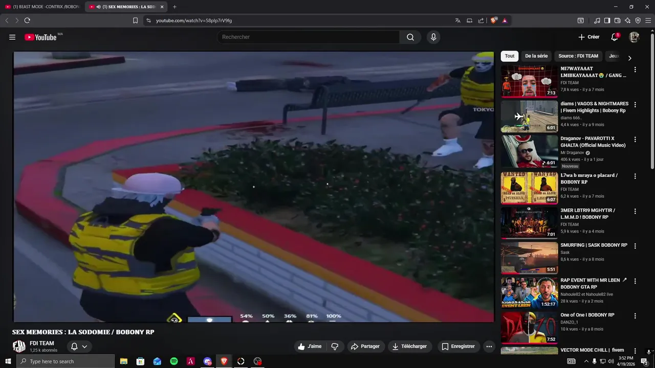Image resolution: width=655 pixels, height=368 pixels.
Task: Click the Partager button
Action: [x=365, y=347]
